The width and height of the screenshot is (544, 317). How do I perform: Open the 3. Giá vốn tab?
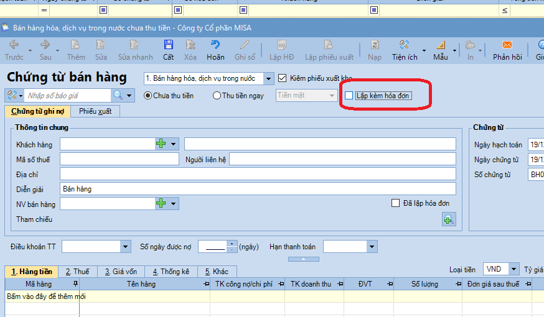point(121,271)
